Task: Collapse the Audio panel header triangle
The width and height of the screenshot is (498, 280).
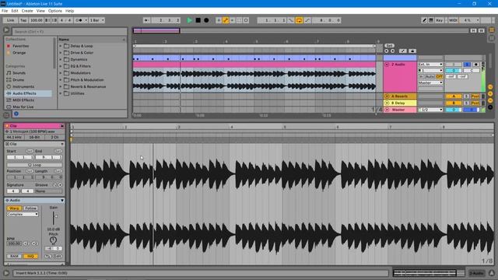Action: pyautogui.click(x=62, y=201)
